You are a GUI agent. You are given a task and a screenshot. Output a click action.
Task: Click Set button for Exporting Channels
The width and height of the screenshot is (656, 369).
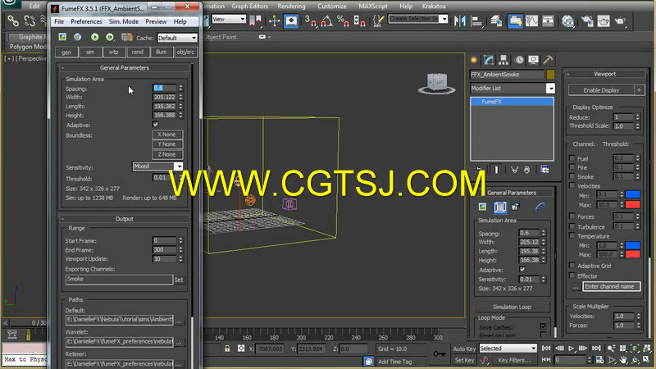tap(179, 280)
